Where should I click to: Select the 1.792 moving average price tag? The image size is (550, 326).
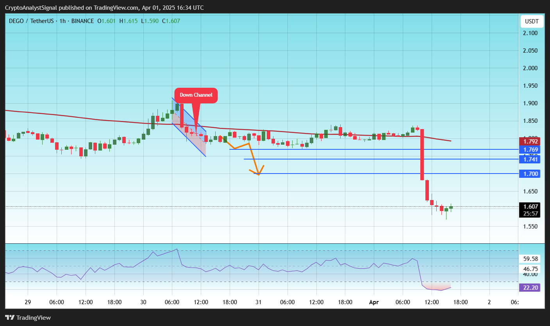[530, 141]
